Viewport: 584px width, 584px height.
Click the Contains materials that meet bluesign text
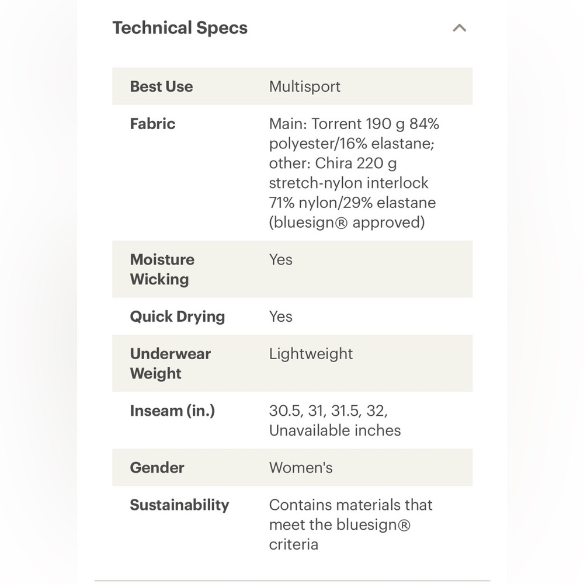point(350,525)
